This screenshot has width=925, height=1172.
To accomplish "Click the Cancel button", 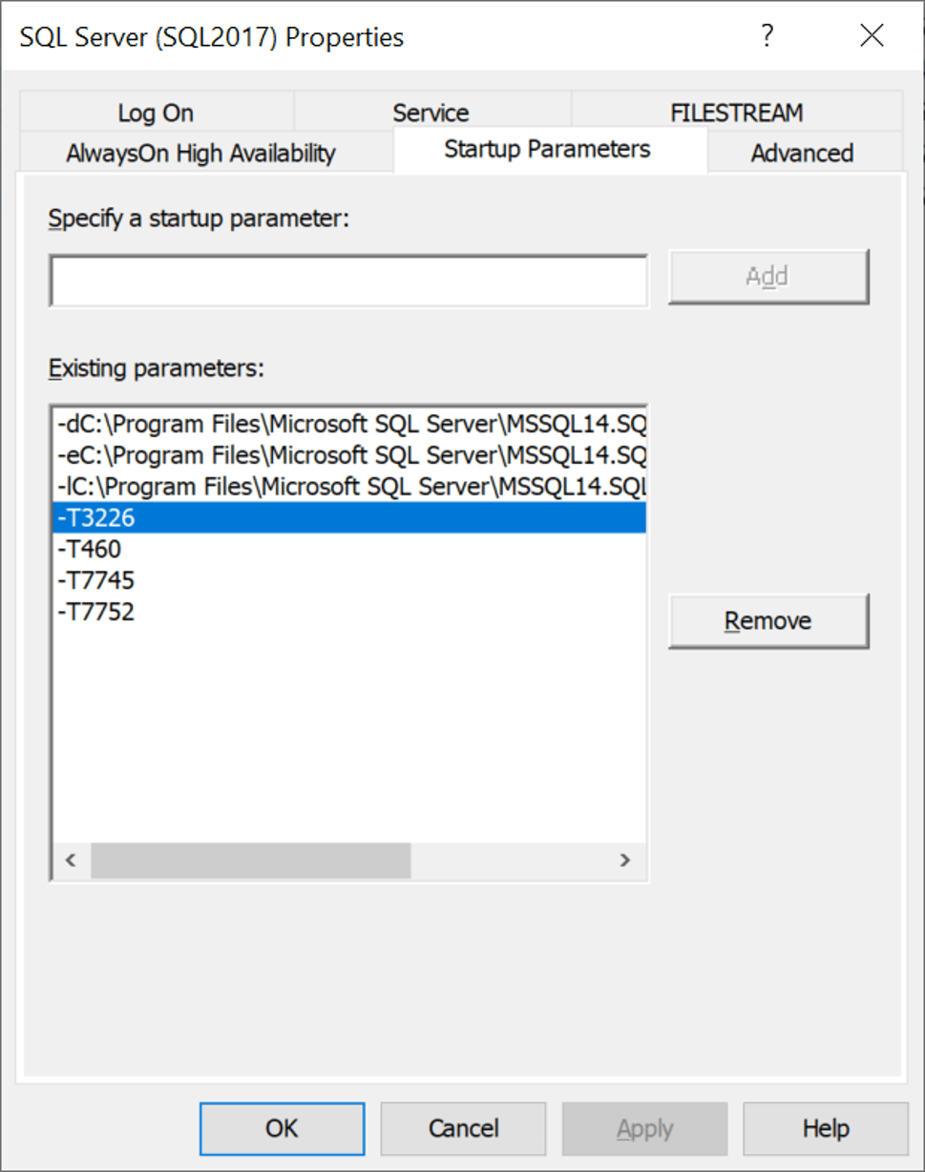I will [x=463, y=1129].
